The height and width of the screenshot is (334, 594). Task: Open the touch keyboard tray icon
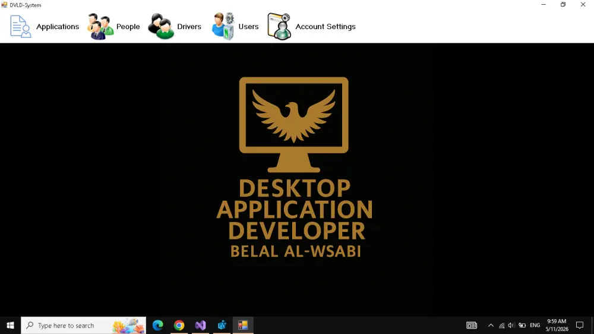[472, 325]
